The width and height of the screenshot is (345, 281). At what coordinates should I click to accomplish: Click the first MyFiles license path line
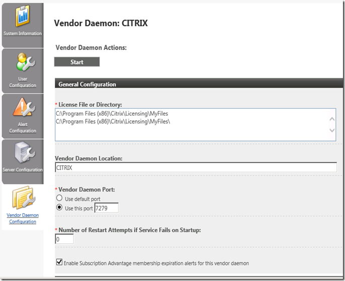(x=112, y=114)
